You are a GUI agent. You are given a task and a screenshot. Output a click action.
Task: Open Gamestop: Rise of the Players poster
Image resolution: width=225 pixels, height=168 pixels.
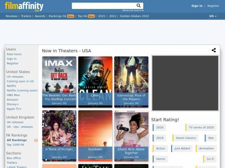131,82
